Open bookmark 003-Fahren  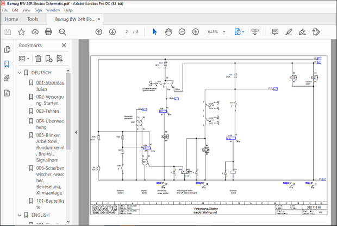pos(46,111)
